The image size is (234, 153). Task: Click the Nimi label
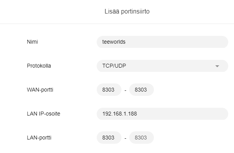point(32,42)
